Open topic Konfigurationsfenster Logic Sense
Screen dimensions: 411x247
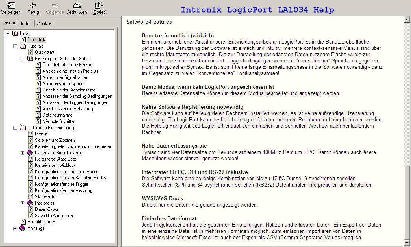[x=67, y=172]
